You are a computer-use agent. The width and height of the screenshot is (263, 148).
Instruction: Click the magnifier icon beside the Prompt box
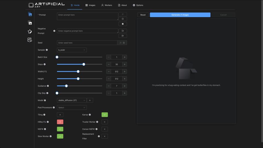(x=123, y=14)
